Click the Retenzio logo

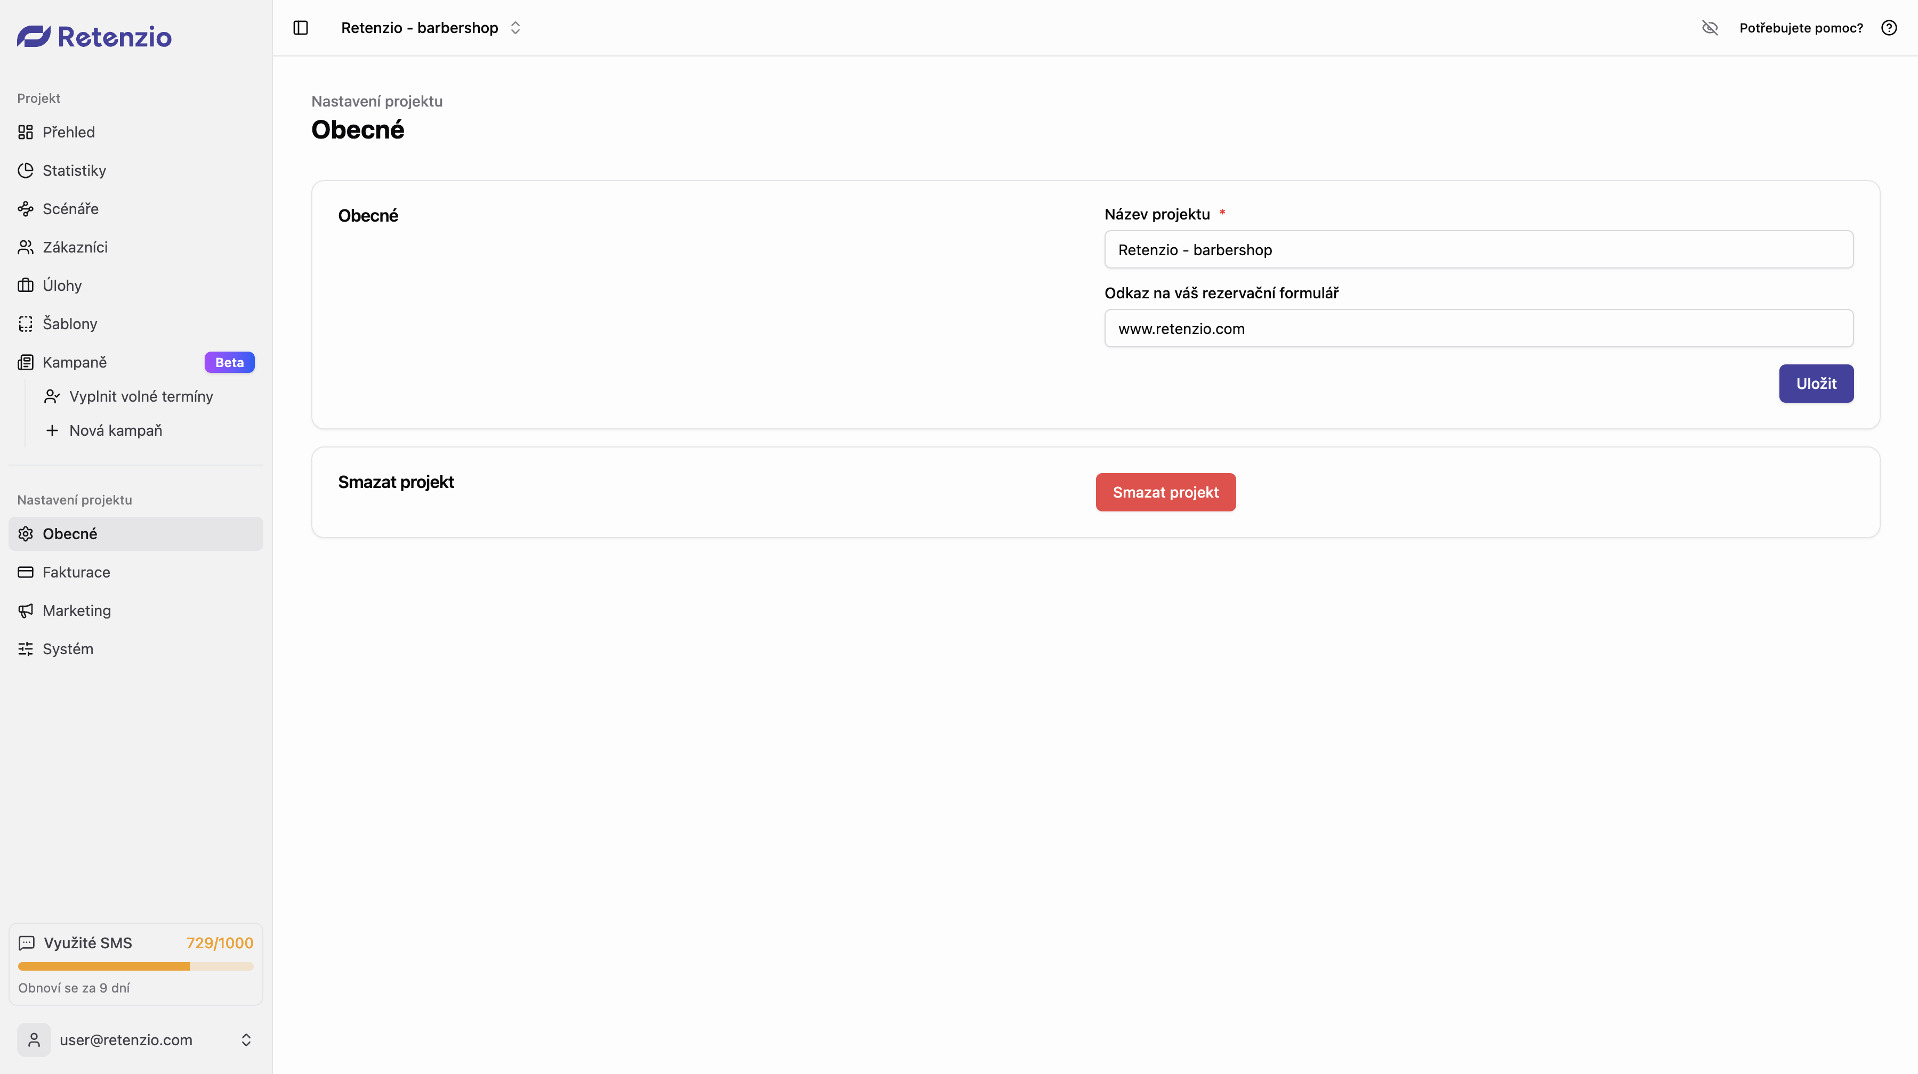(94, 36)
